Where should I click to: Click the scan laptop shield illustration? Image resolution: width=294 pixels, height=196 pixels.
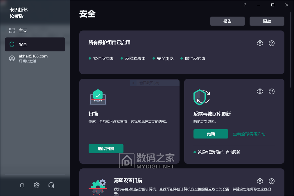click(98, 97)
